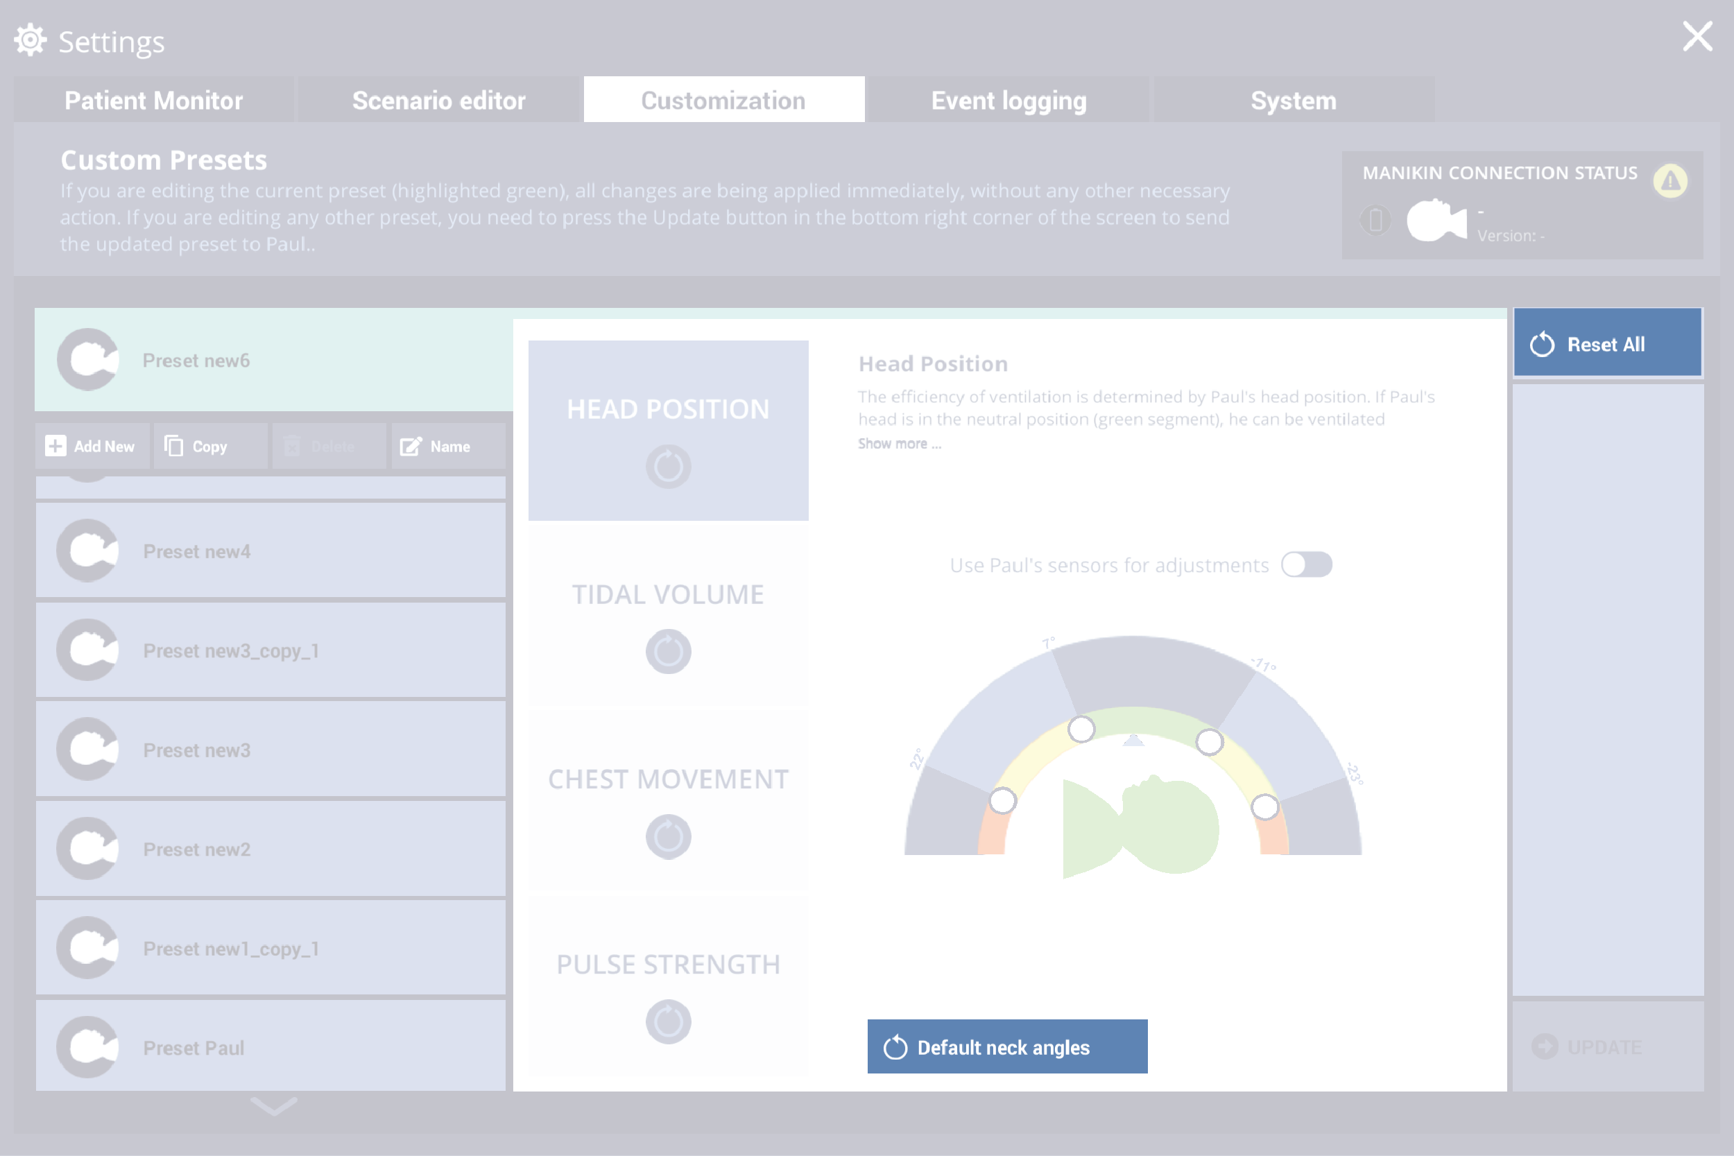Click the left inner handle on the neck-angle arc
The height and width of the screenshot is (1156, 1734).
[x=1081, y=729]
